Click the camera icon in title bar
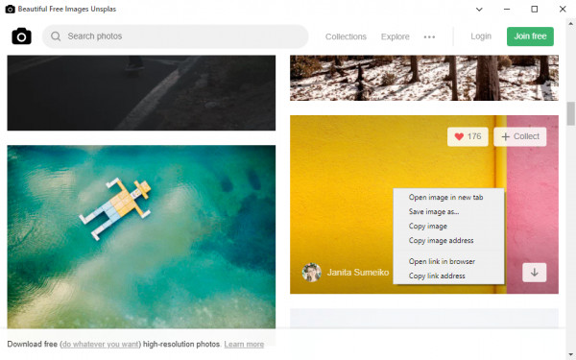576x360 pixels. click(x=10, y=10)
